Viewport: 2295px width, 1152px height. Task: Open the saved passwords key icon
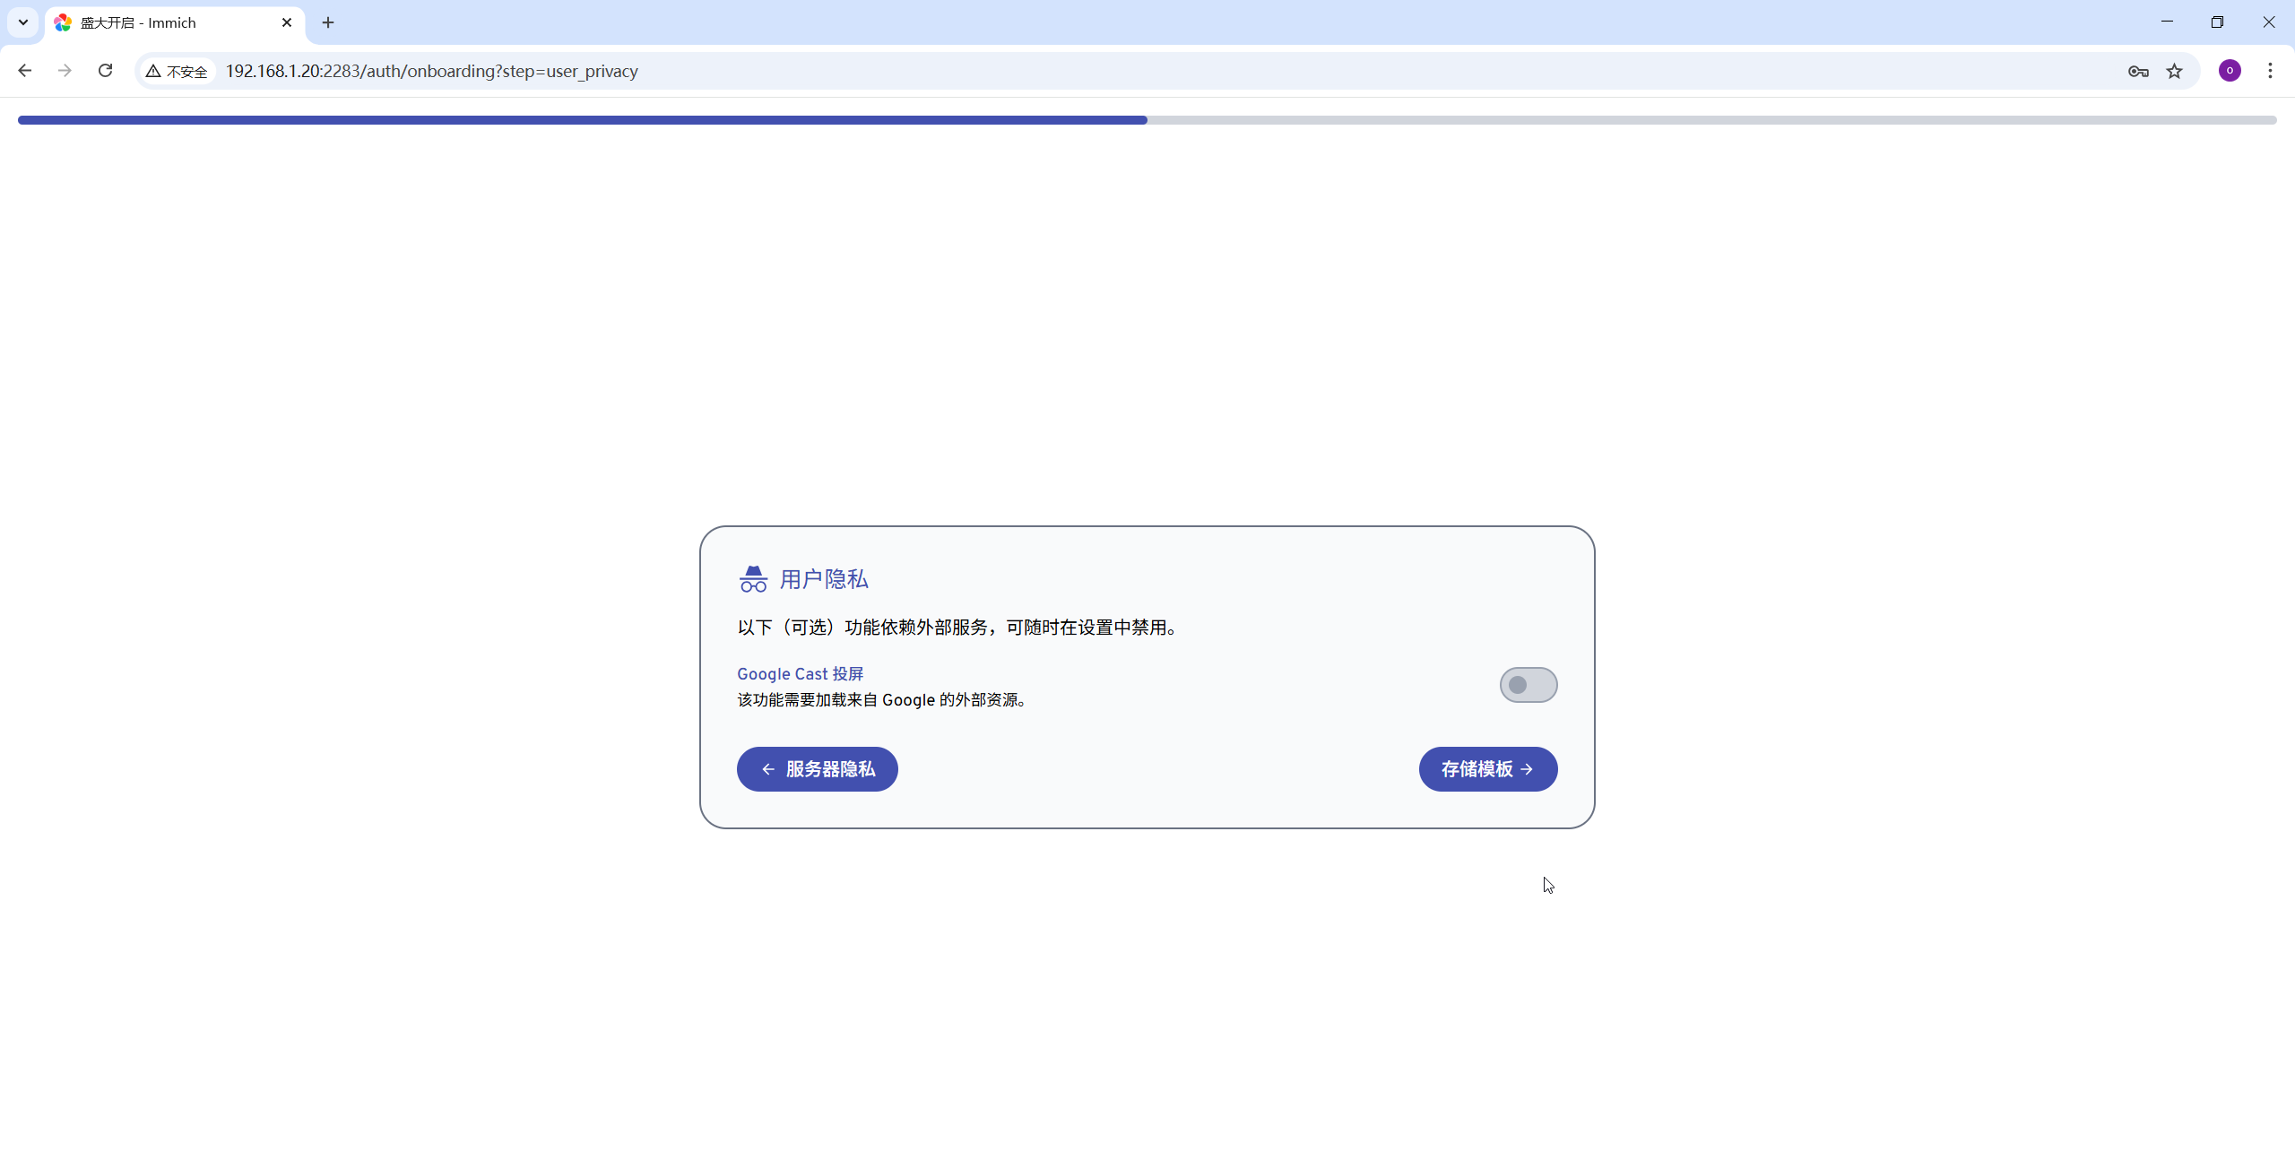click(x=2138, y=72)
